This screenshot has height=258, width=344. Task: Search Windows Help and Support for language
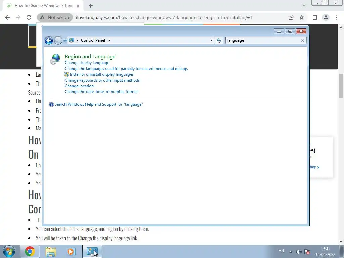pyautogui.click(x=99, y=104)
